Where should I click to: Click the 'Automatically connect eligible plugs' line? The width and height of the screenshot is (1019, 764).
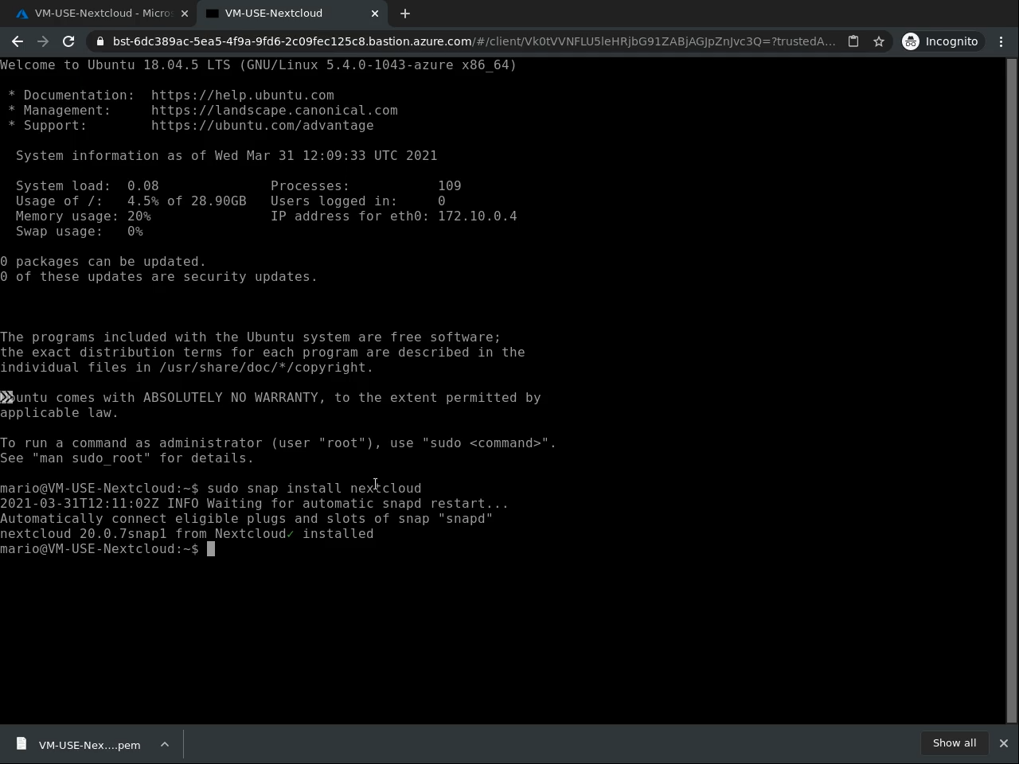[x=247, y=518]
